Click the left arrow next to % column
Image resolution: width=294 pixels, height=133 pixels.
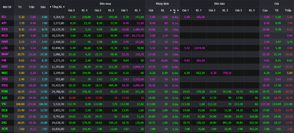[171, 11]
